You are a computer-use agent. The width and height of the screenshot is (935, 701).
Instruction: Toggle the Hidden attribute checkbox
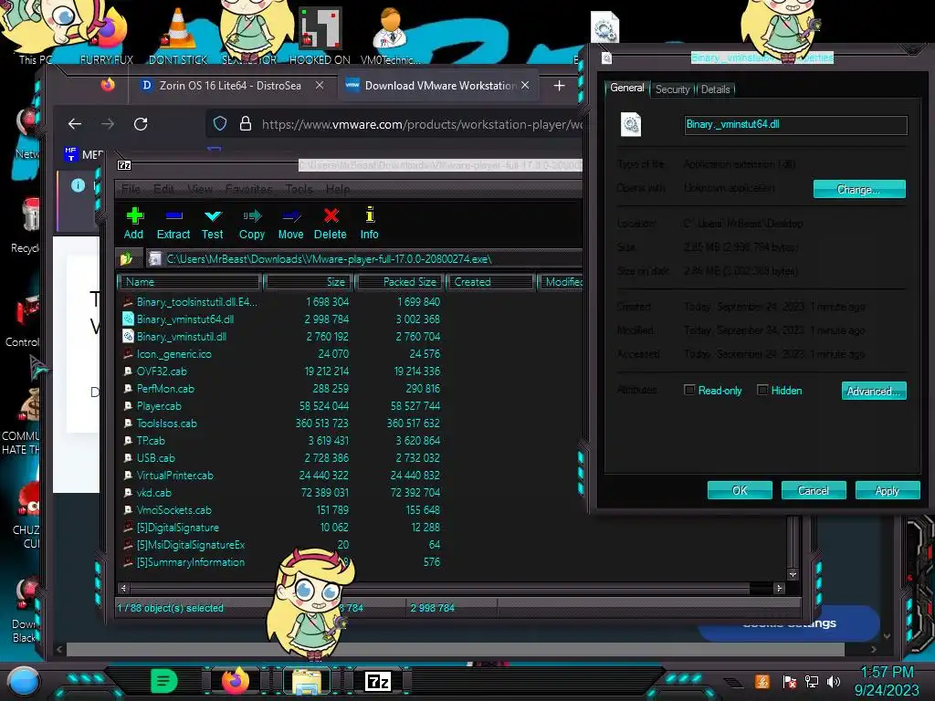[762, 390]
